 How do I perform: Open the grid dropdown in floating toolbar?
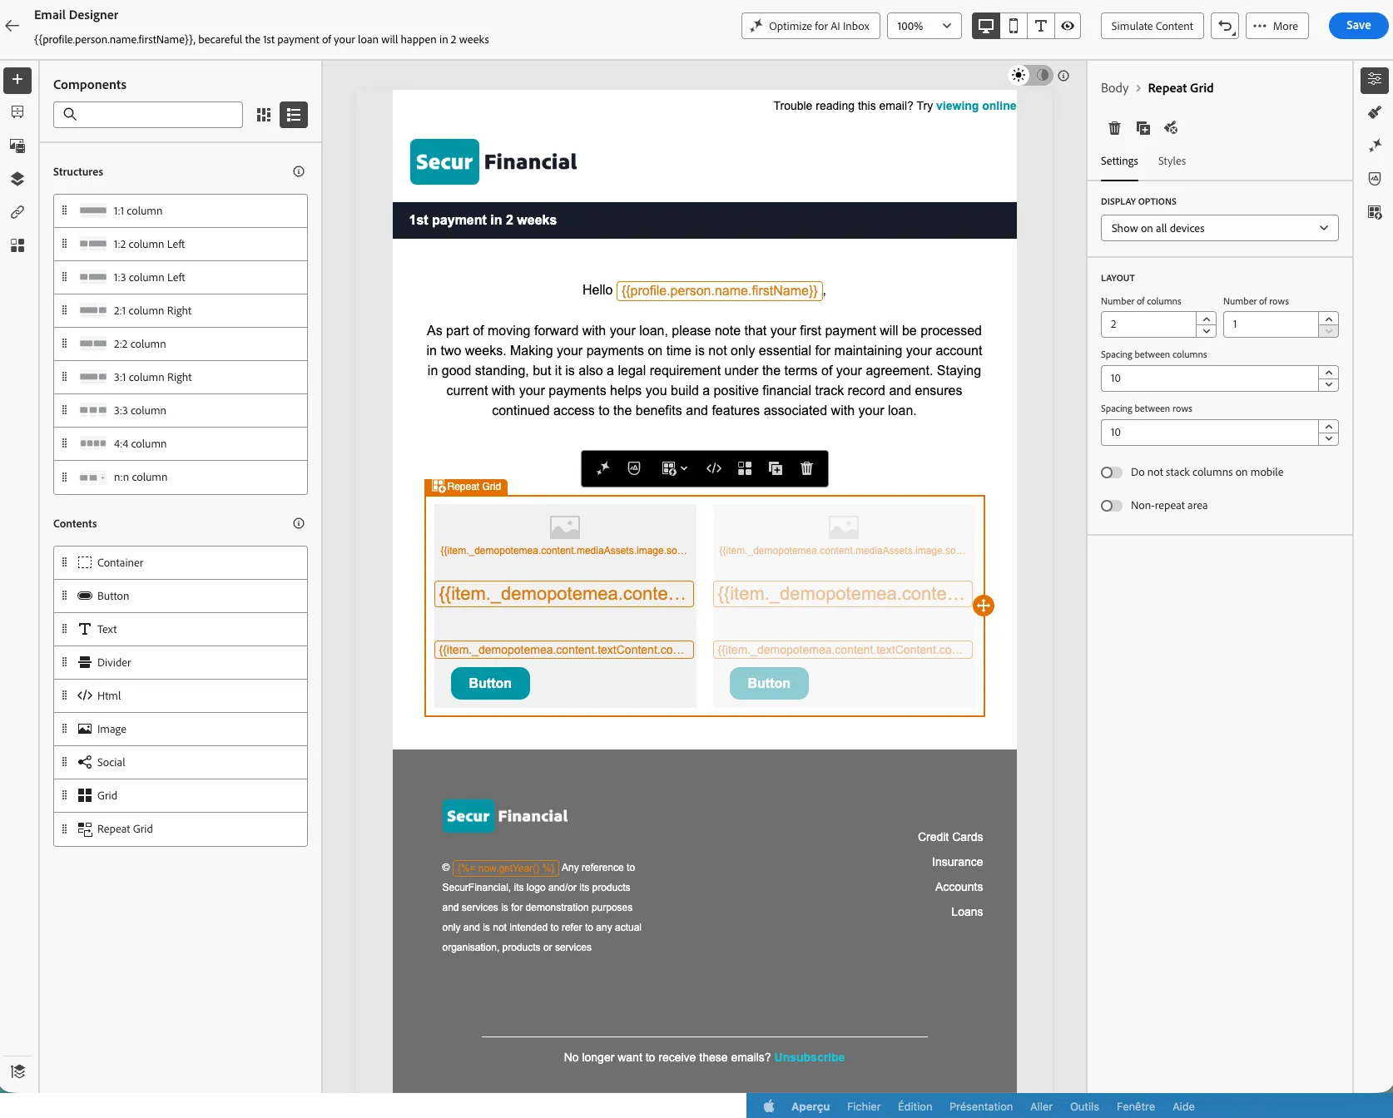click(674, 468)
